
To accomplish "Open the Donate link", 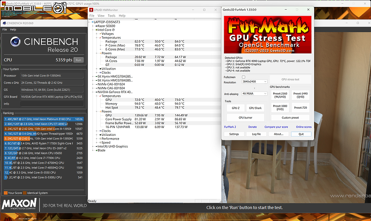I will point(252,127).
